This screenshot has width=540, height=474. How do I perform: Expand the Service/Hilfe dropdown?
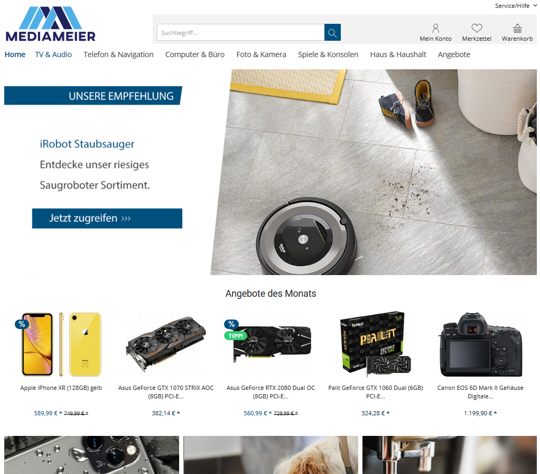tap(516, 6)
